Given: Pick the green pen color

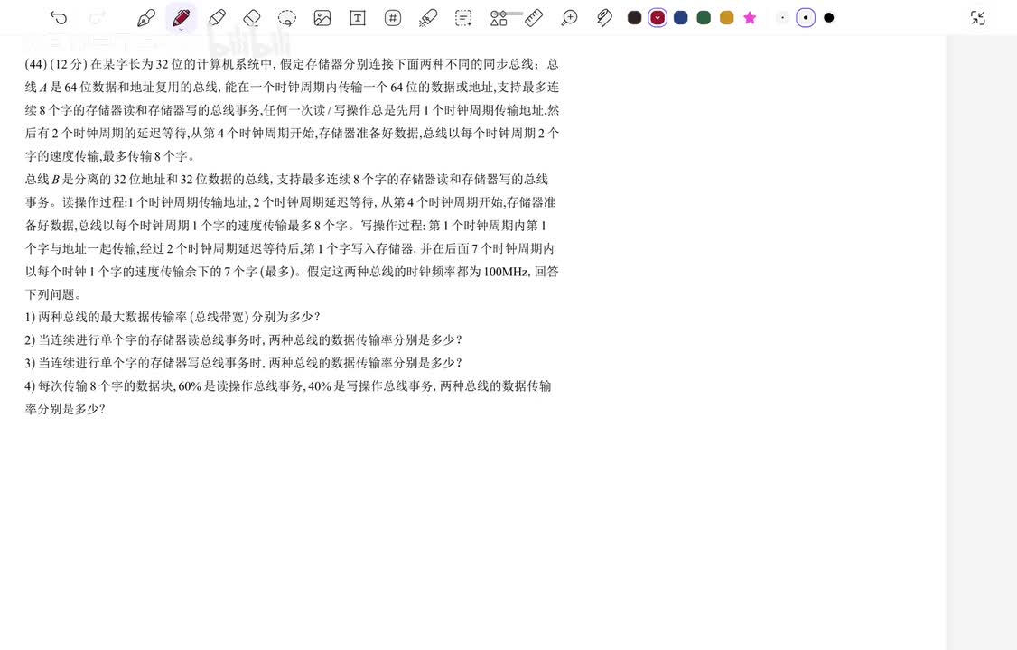Looking at the screenshot, I should (x=704, y=18).
